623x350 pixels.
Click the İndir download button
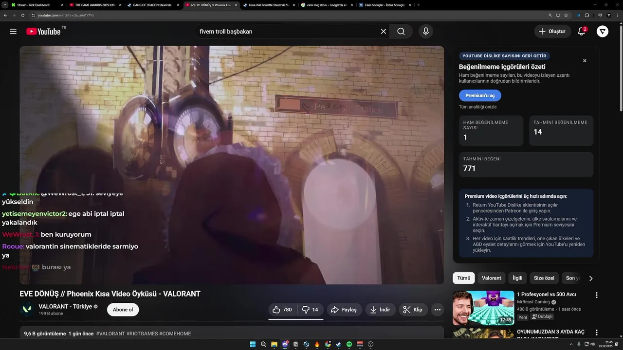380,310
